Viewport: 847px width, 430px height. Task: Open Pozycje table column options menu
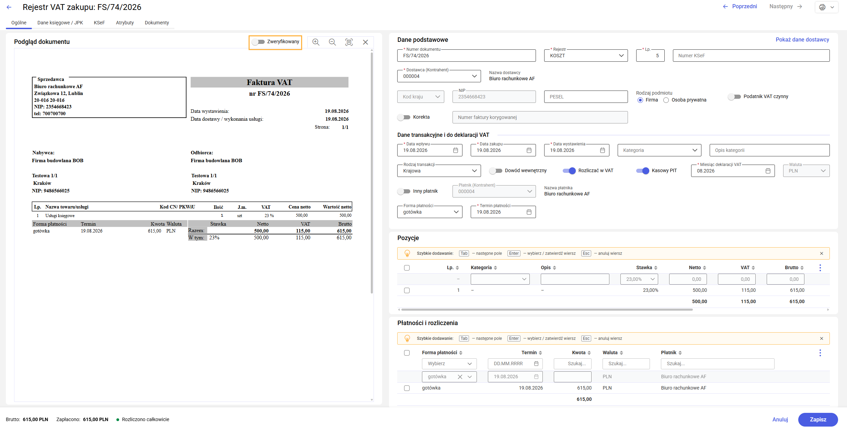pos(820,268)
